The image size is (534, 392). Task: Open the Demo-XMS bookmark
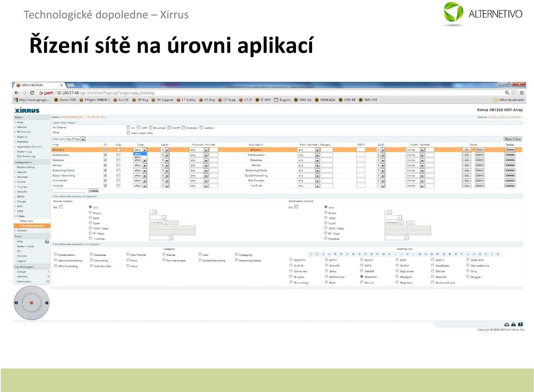tap(65, 100)
